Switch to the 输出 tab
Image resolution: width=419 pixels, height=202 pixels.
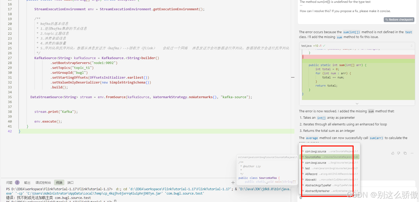pyautogui.click(x=27, y=182)
